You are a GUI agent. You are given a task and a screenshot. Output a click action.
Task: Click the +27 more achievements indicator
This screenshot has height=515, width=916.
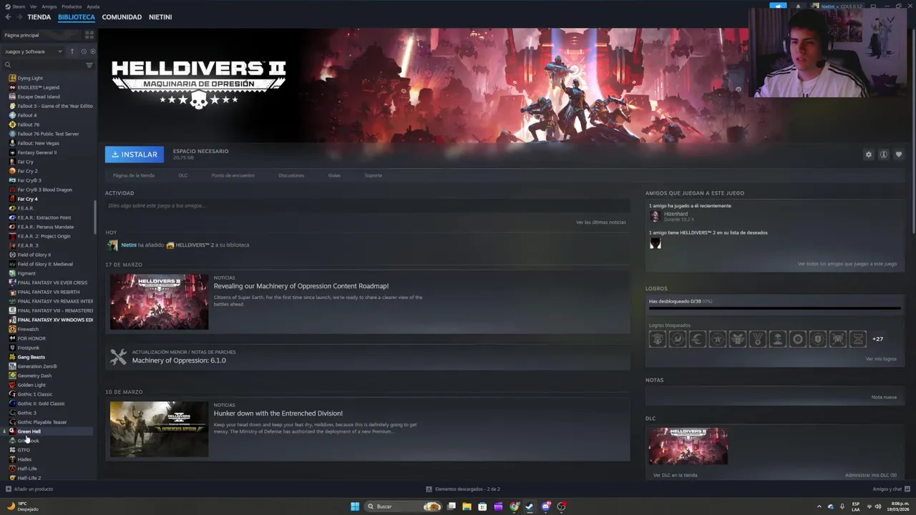(x=877, y=339)
